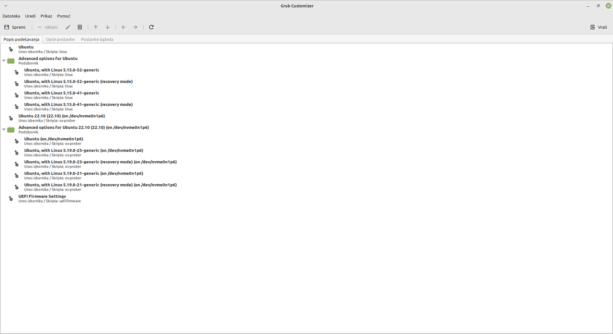
Task: Click gear icon of Linux 5.15.0-52-generic entry
Action: 17,72
